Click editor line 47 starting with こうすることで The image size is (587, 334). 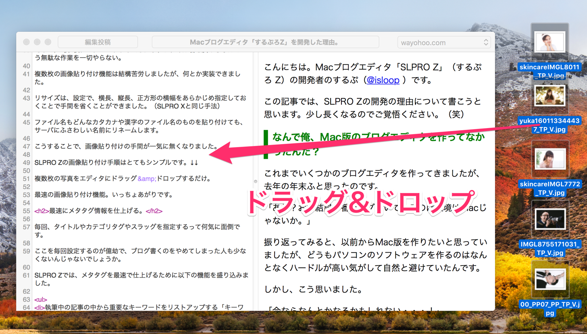(127, 146)
